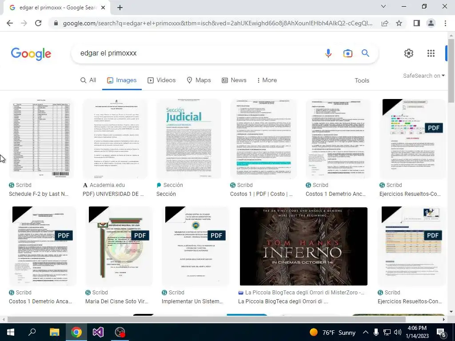Screen dimensions: 455x341
Task: Open tab search chevron in title bar
Action: (x=383, y=6)
